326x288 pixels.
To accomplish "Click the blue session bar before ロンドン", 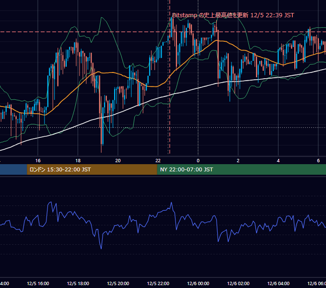I will pyautogui.click(x=13, y=169).
